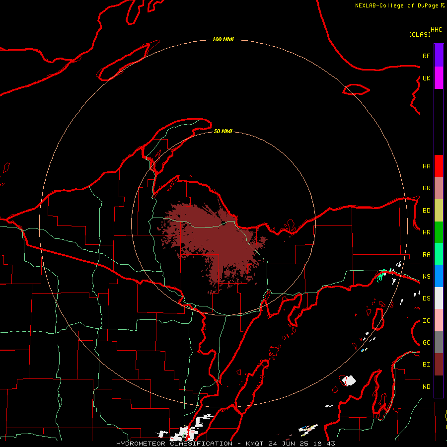Click the "HA" legend label

pyautogui.click(x=426, y=166)
